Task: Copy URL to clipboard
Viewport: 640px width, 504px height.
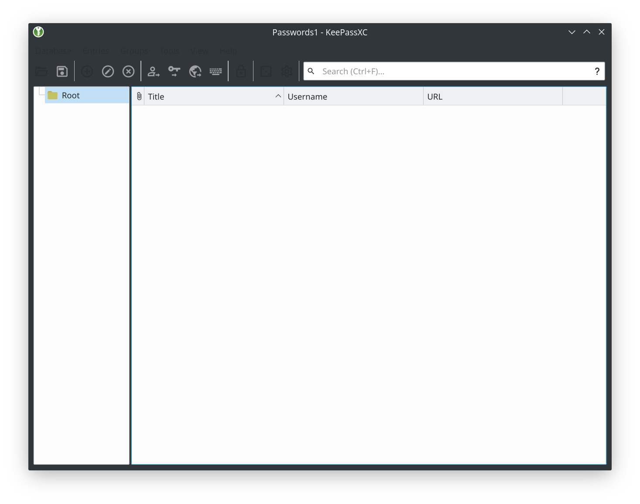Action: click(x=195, y=71)
